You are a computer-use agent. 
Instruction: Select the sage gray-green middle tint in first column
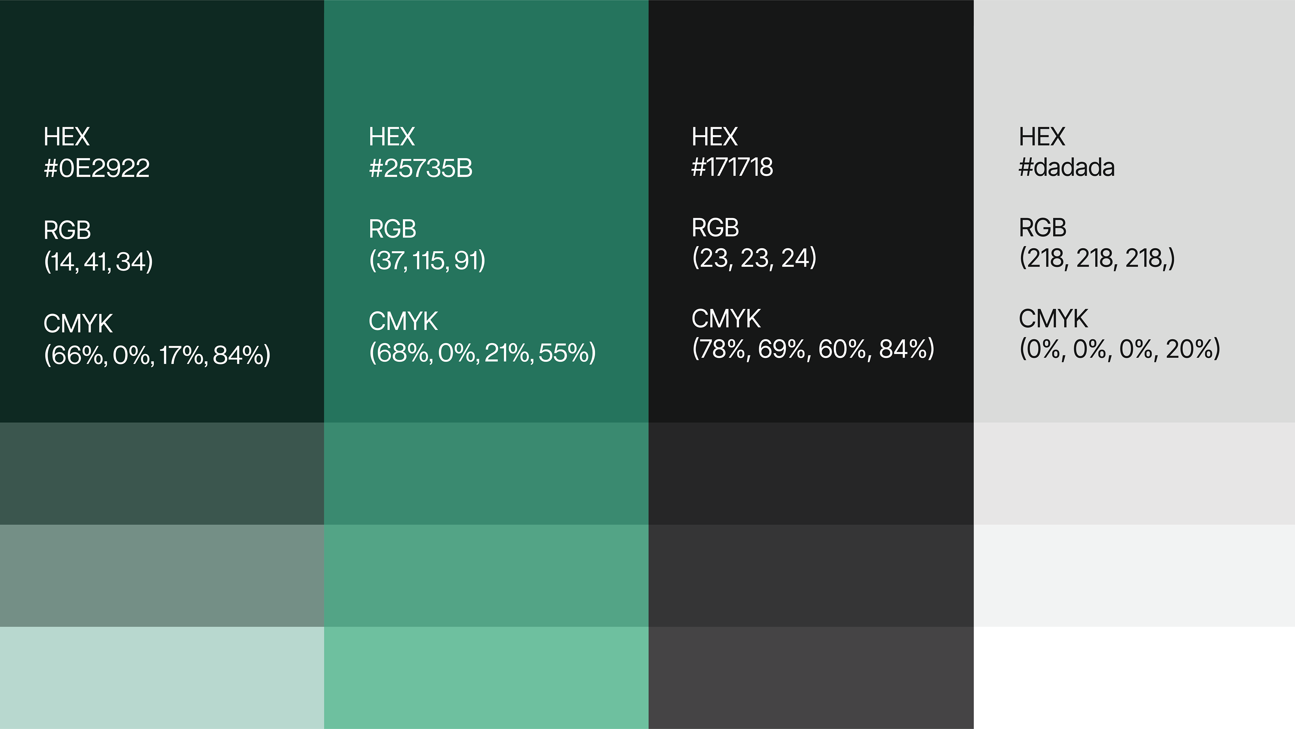[x=162, y=576]
